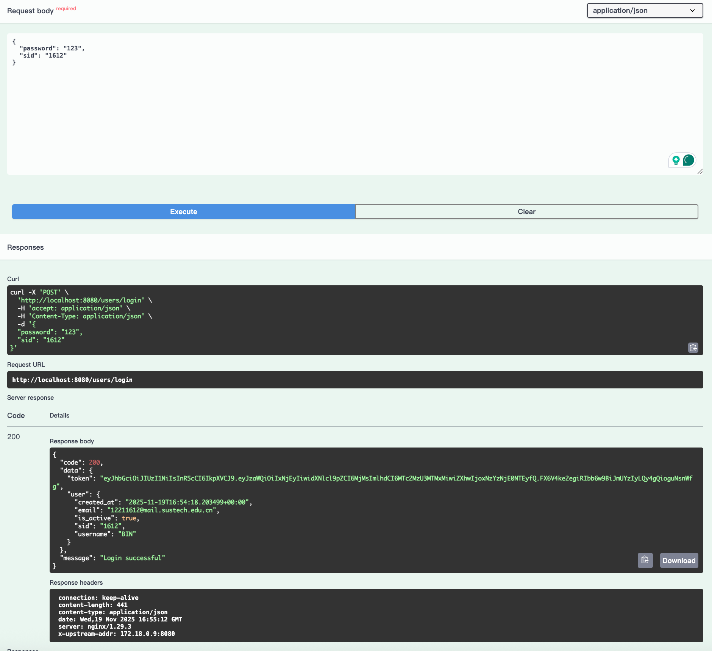Click the green lightbulb suggestion icon
Screen dimensions: 712x651
tap(676, 160)
